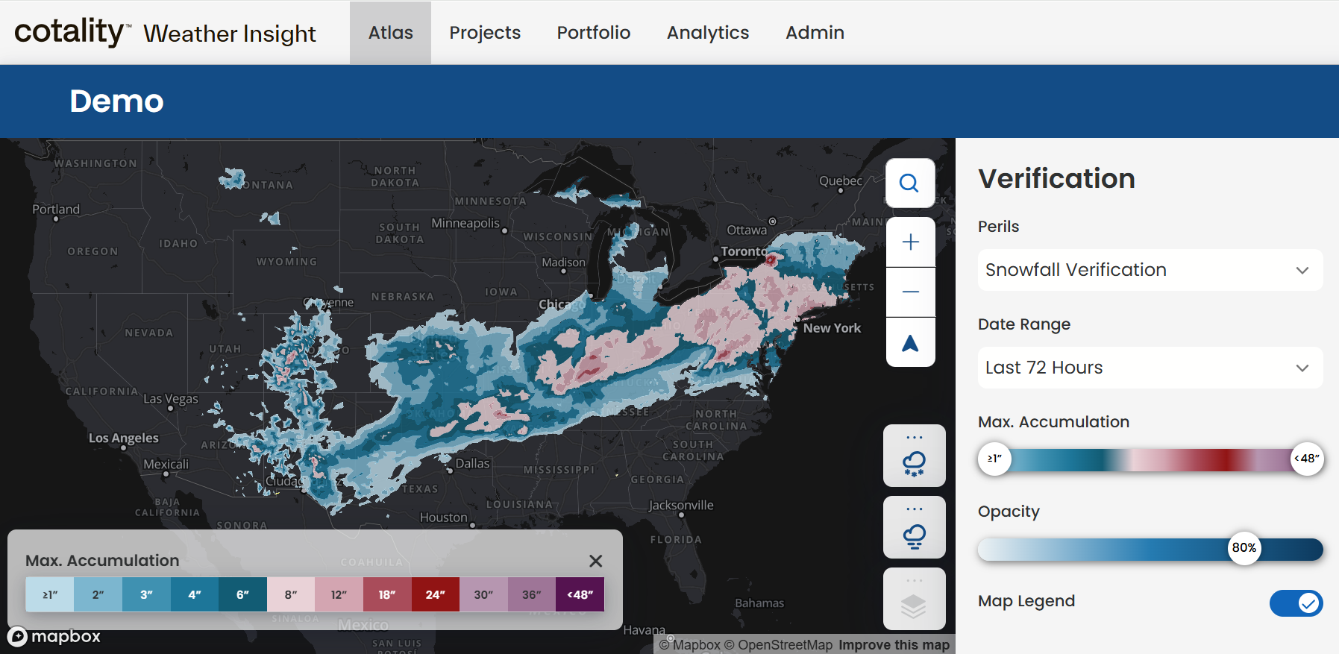Viewport: 1339px width, 654px height.
Task: Click the Portland label on map
Action: click(56, 209)
